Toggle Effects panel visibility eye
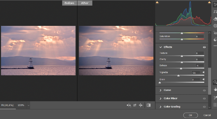 click(204, 47)
